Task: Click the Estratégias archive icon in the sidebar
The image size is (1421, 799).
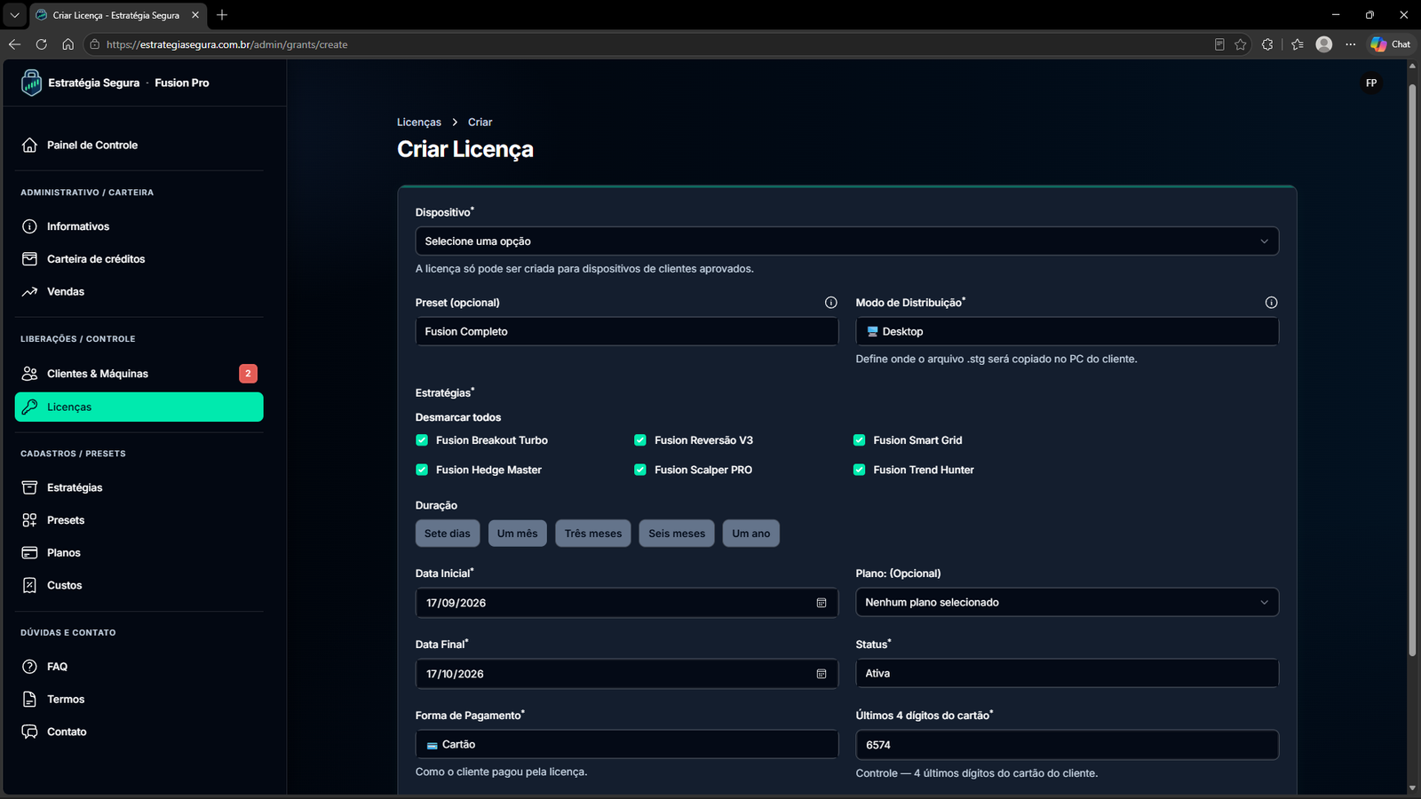Action: pyautogui.click(x=29, y=487)
